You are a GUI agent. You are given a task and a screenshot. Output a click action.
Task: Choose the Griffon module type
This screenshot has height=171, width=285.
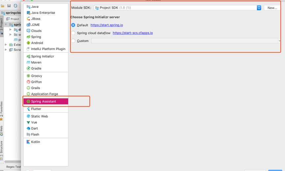(46, 82)
